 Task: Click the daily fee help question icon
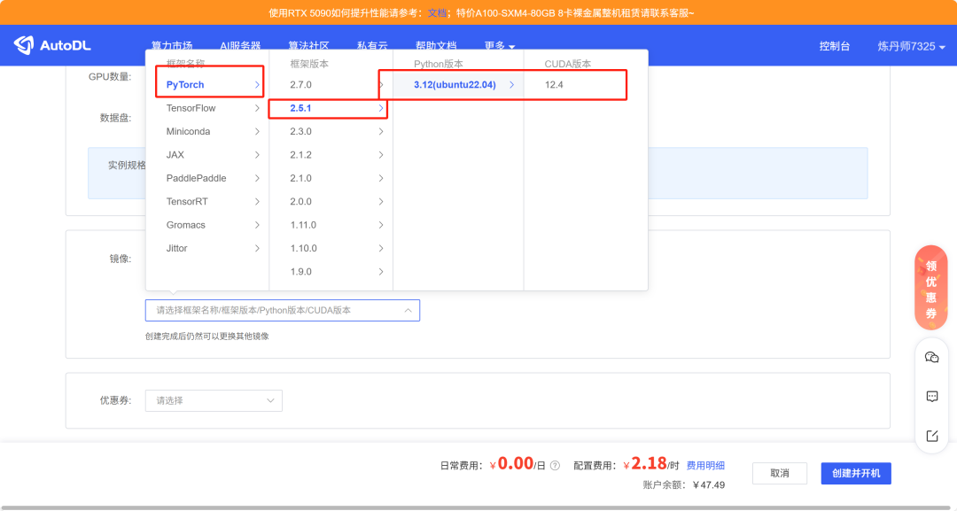(555, 466)
